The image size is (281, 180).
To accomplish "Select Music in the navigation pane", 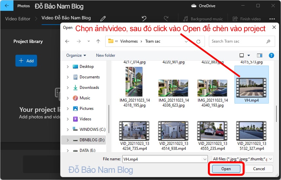I will (81, 98).
